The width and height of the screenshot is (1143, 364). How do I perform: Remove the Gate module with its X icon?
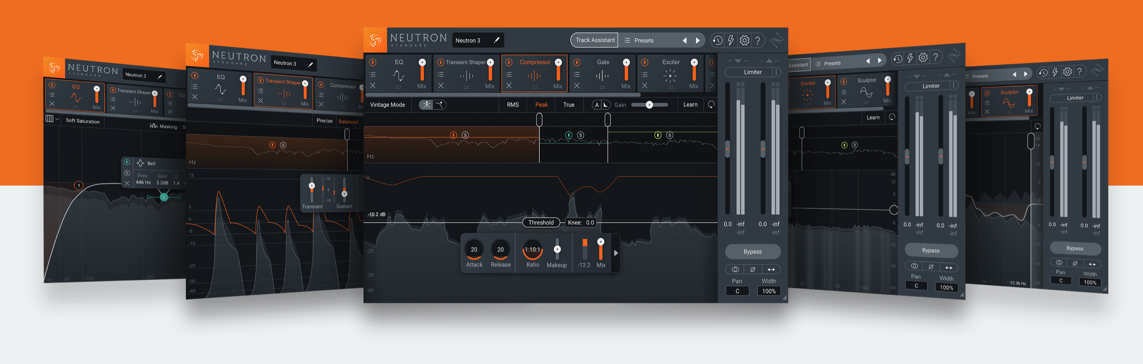point(576,86)
